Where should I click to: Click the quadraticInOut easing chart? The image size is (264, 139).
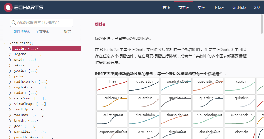pos(208,86)
